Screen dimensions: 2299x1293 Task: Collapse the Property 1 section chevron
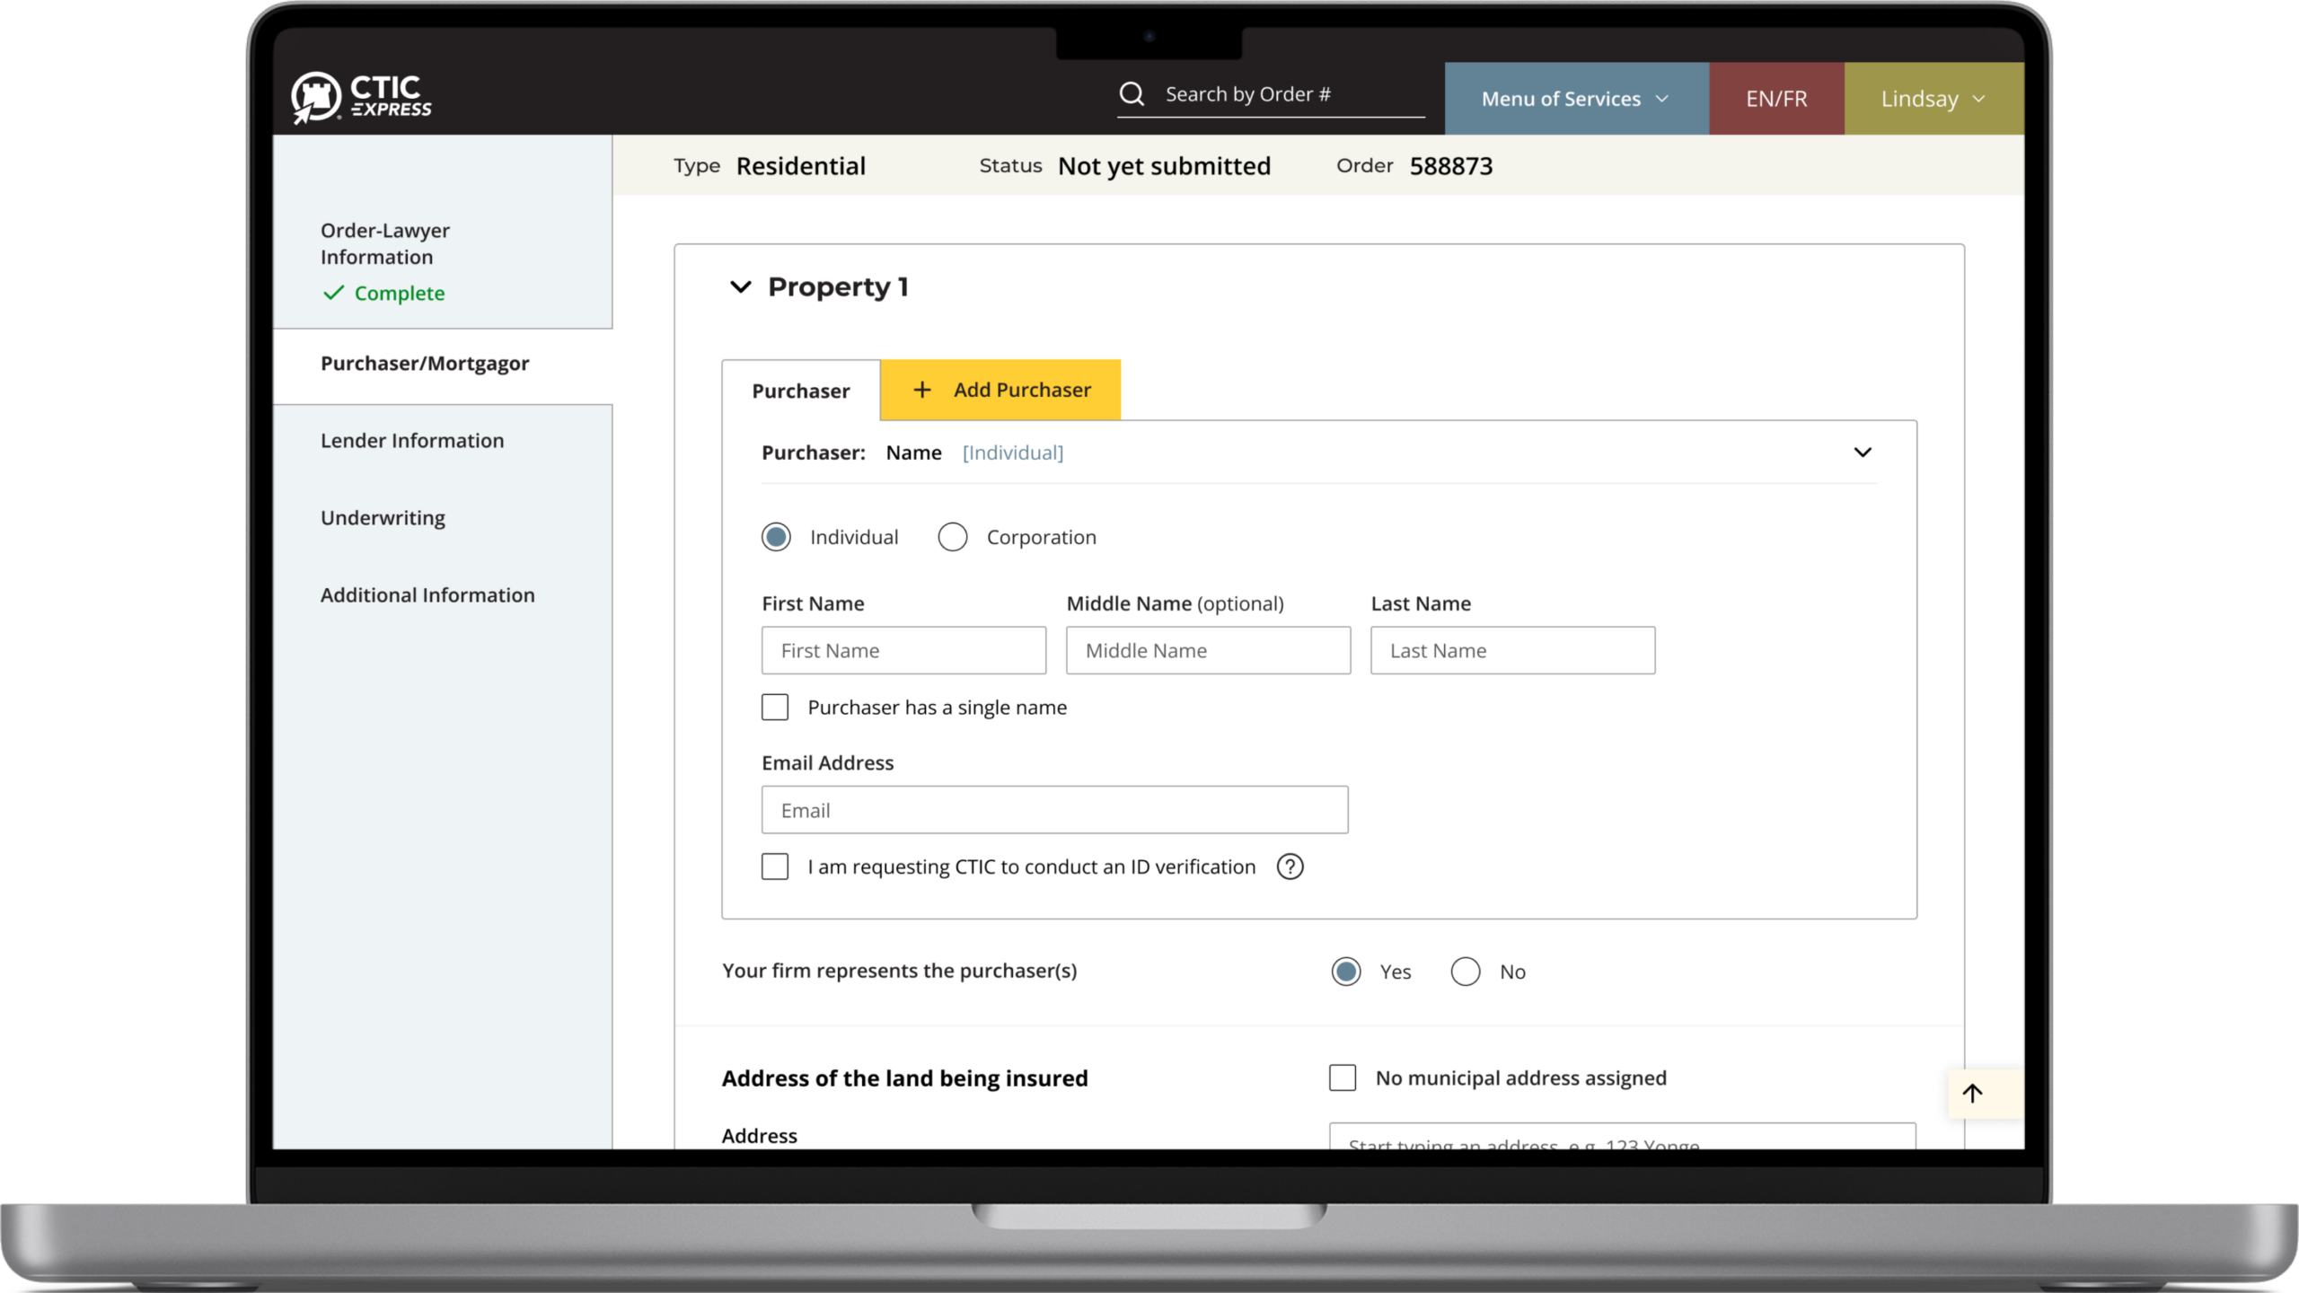tap(740, 287)
